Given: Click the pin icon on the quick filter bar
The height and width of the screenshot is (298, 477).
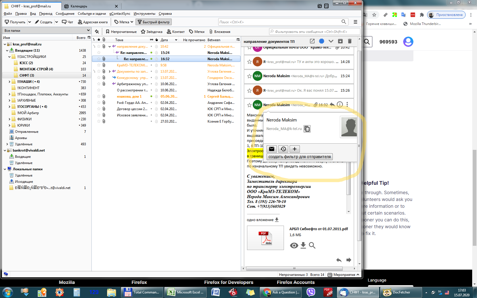Looking at the screenshot, I should pos(97,32).
